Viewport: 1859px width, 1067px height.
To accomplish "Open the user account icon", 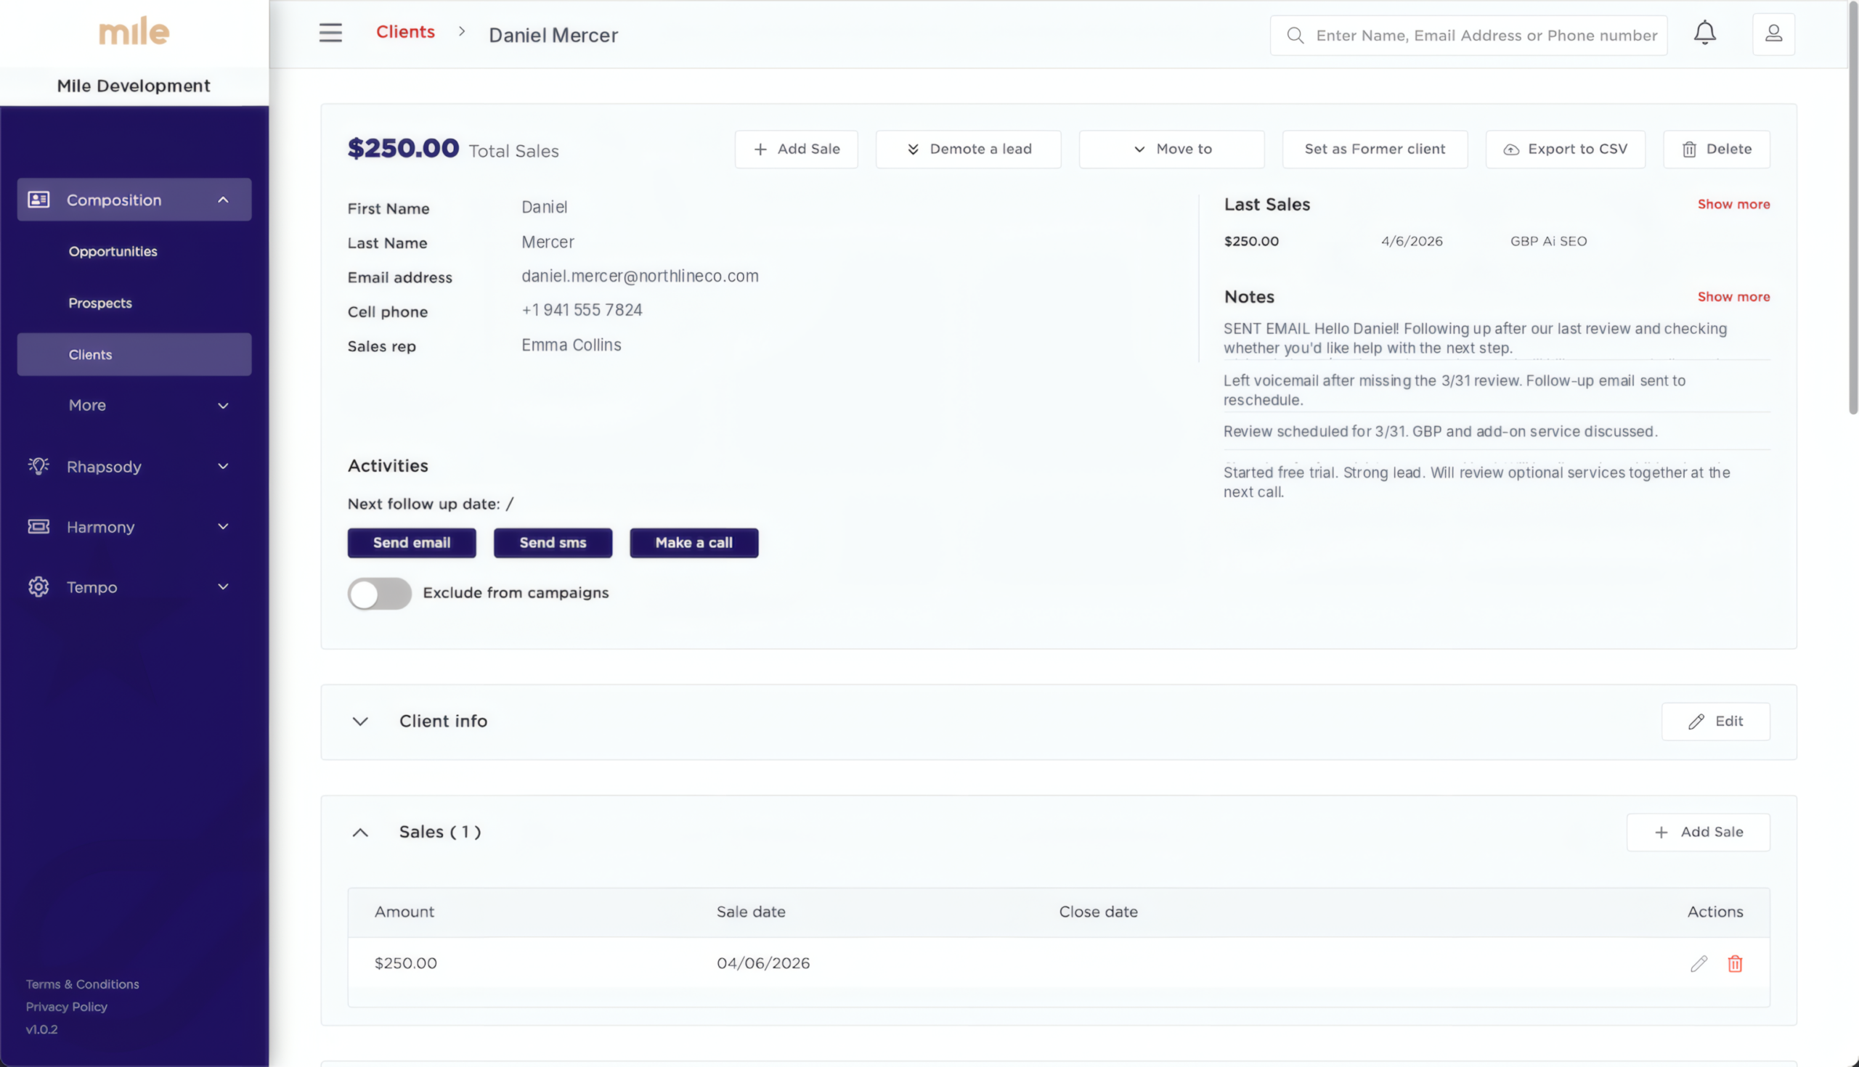I will [1773, 32].
